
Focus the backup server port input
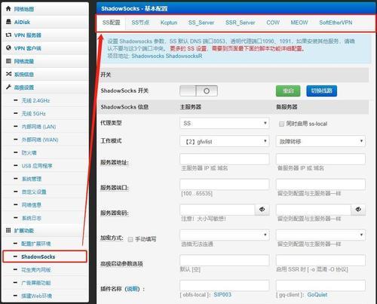coord(320,184)
